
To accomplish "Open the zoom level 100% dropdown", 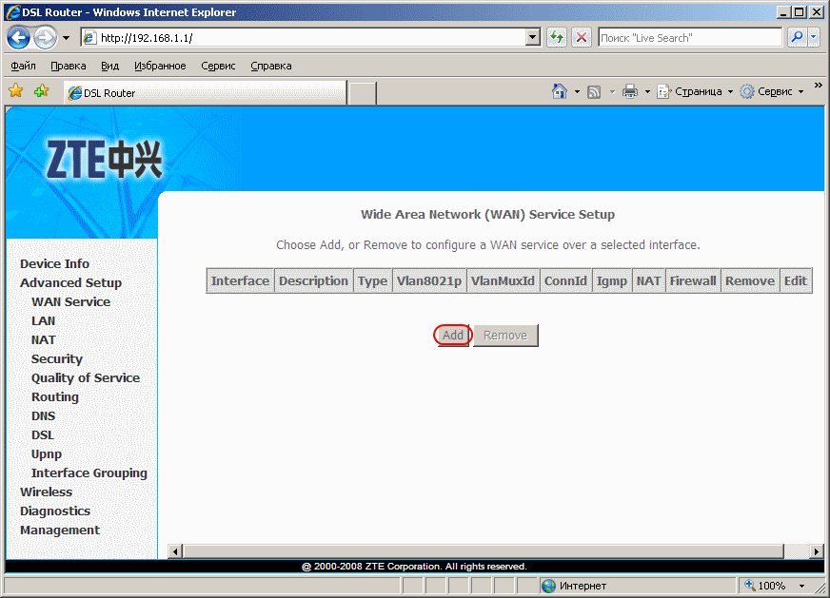I will [778, 586].
